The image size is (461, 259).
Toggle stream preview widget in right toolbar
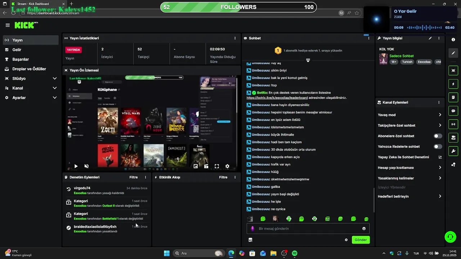pos(453,71)
